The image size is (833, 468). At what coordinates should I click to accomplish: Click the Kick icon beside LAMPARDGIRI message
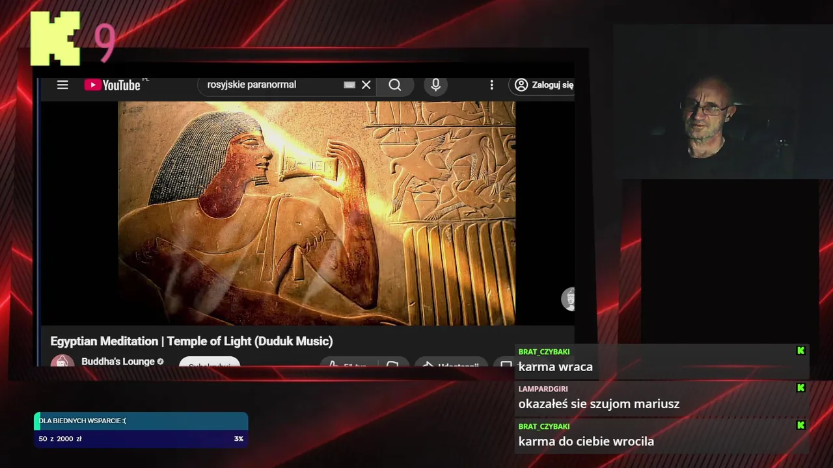tap(800, 387)
